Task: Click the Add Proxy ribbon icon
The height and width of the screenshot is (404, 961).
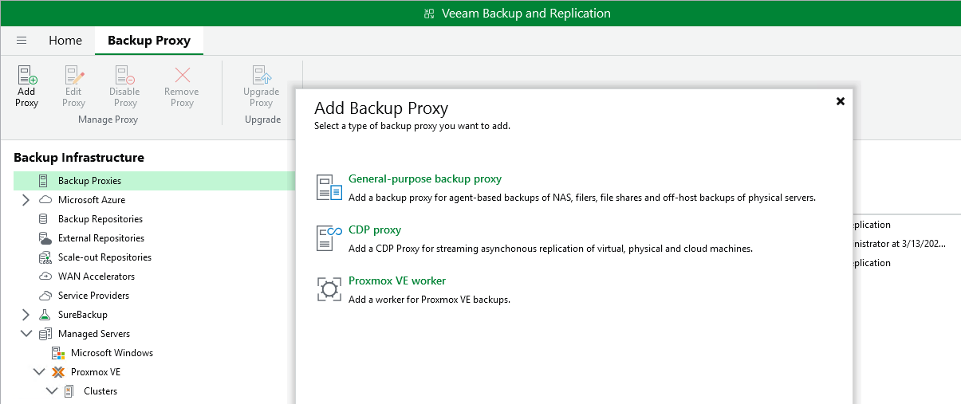Action: click(27, 76)
